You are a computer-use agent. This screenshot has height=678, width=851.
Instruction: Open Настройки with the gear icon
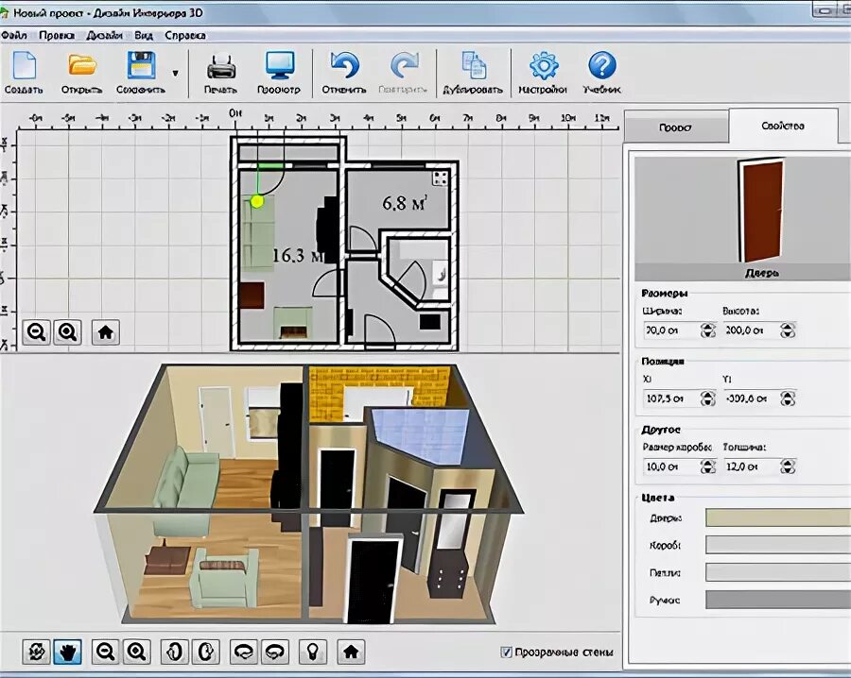click(x=544, y=65)
